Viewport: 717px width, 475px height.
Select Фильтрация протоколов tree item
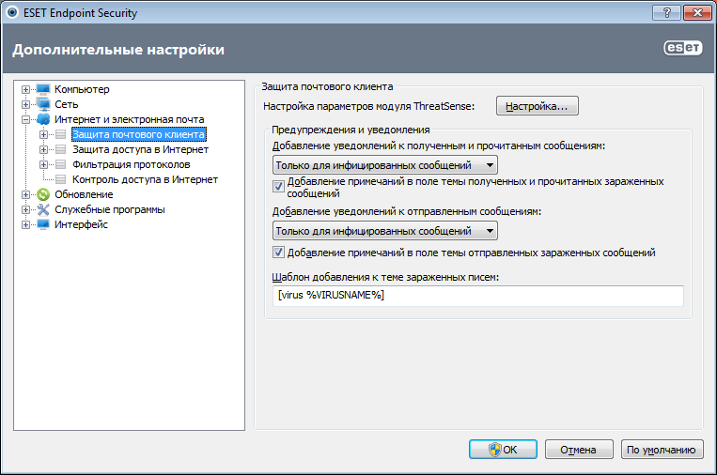pyautogui.click(x=132, y=164)
